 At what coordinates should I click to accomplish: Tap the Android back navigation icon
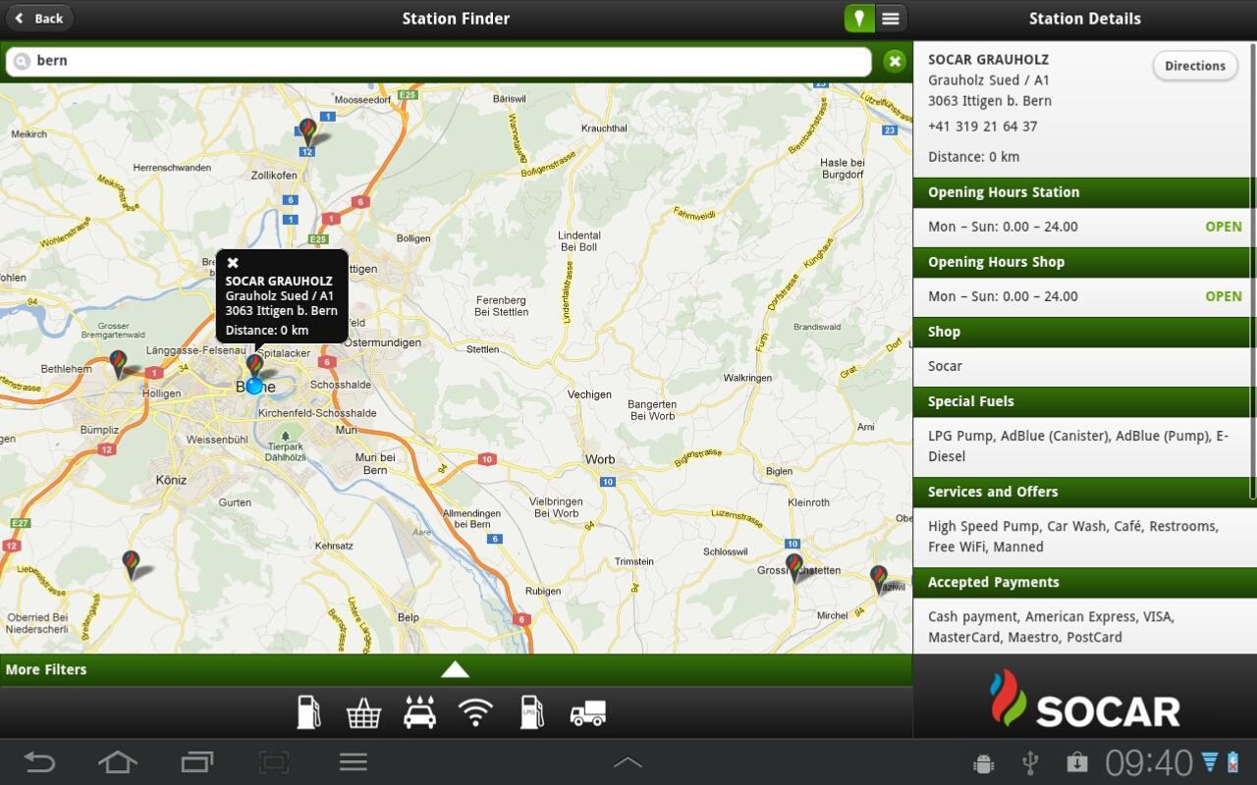coord(39,762)
